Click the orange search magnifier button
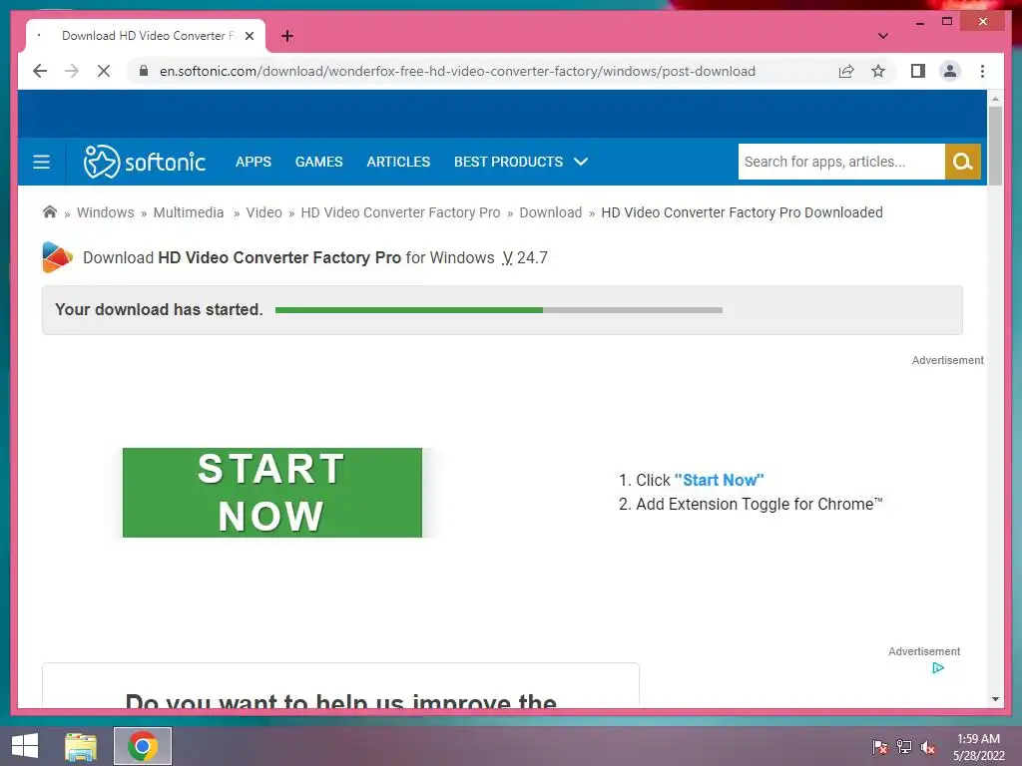Viewport: 1022px width, 766px height. [963, 162]
